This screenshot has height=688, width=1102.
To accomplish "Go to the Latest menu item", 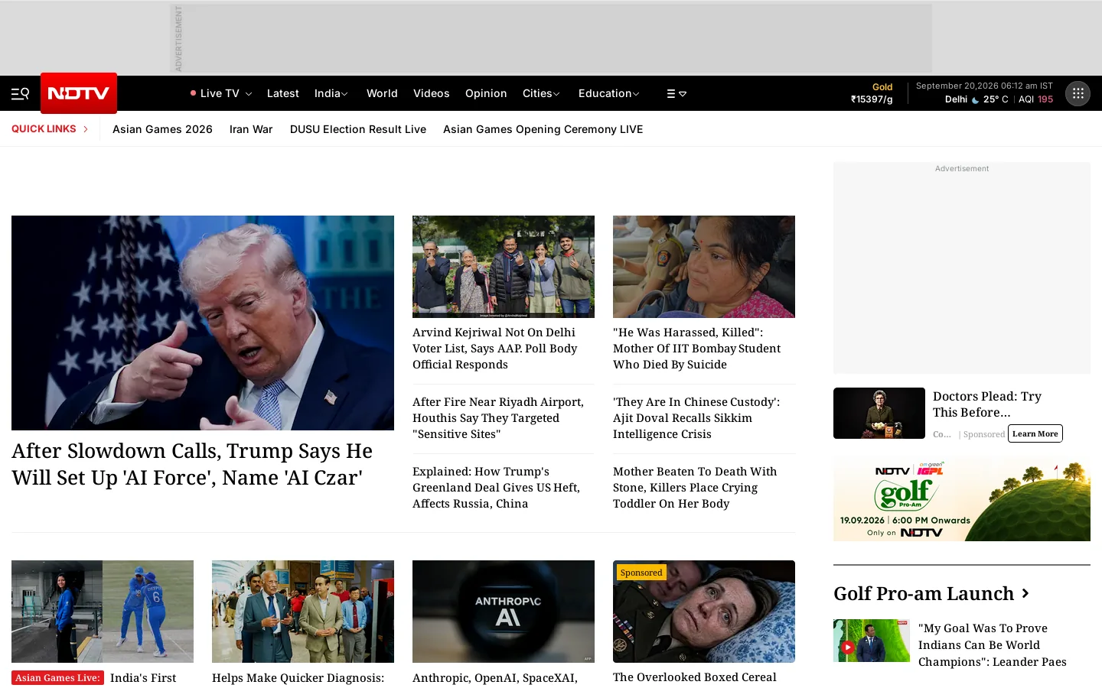I will pos(283,93).
